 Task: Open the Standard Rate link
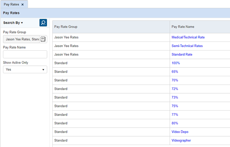click(x=182, y=54)
